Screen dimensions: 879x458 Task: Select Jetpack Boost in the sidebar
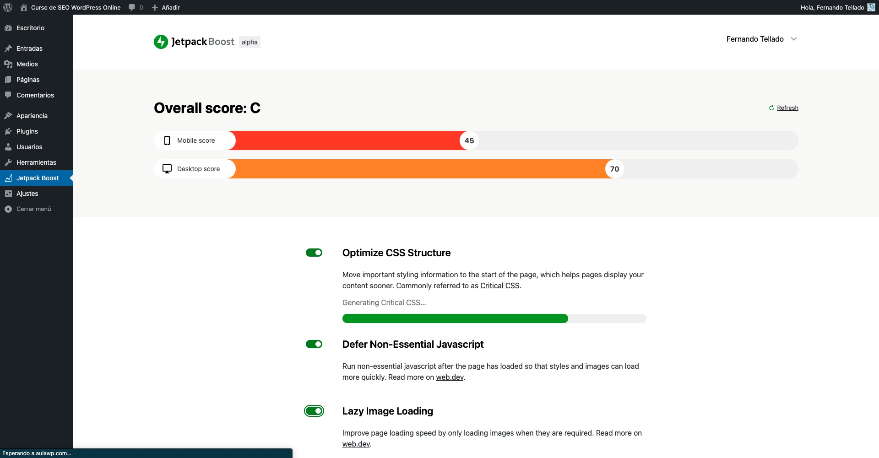coord(37,178)
